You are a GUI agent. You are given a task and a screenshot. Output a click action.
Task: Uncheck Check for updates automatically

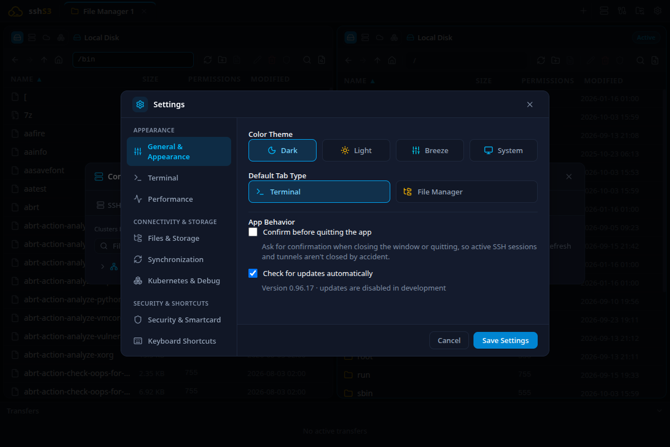point(253,273)
